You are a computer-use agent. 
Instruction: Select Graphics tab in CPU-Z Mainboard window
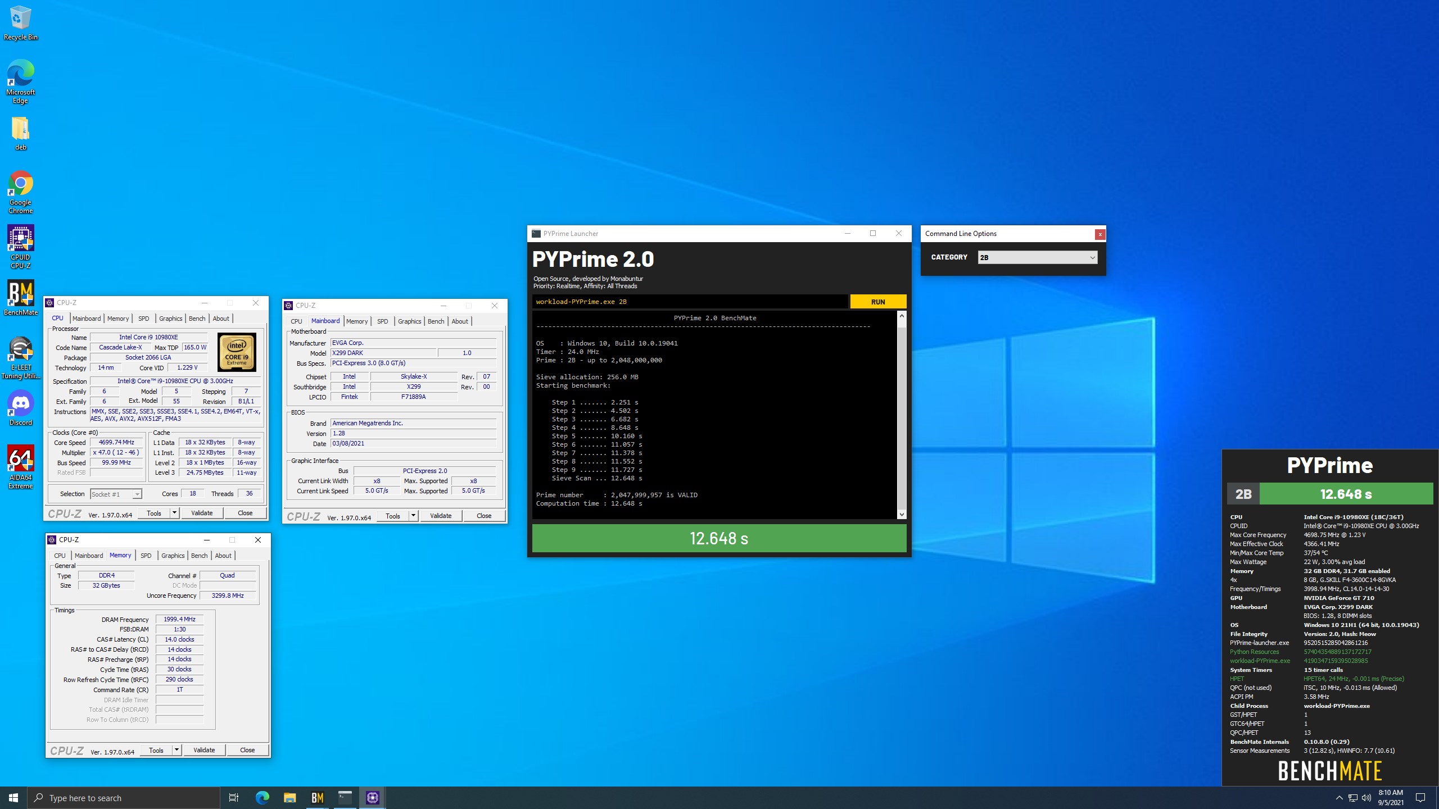pos(409,321)
